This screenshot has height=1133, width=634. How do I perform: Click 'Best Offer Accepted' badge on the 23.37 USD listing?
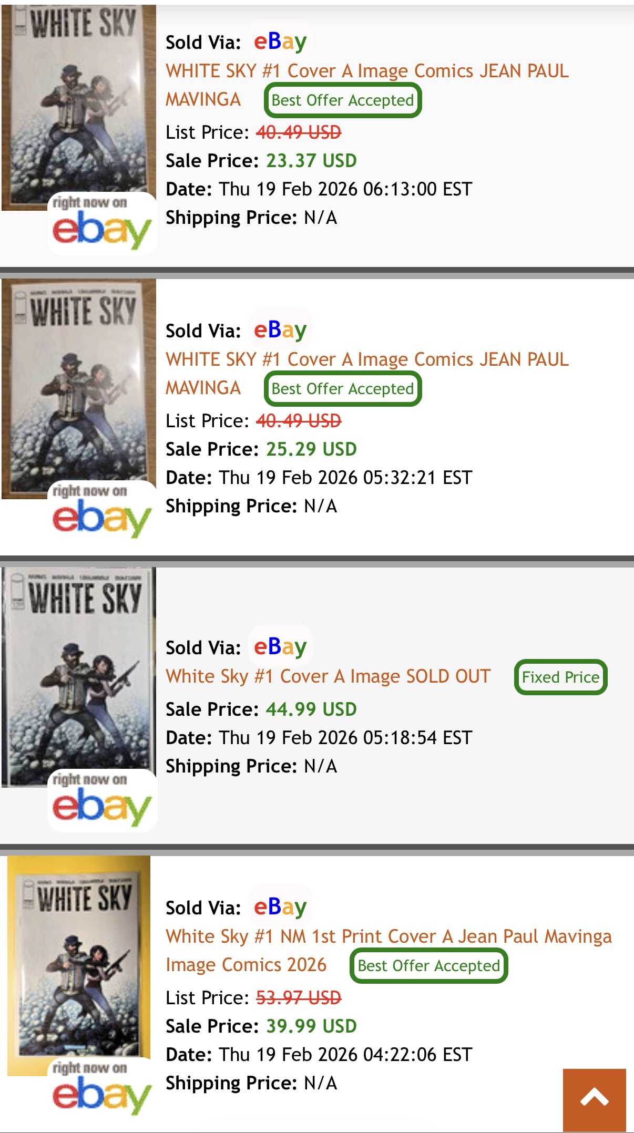coord(343,100)
